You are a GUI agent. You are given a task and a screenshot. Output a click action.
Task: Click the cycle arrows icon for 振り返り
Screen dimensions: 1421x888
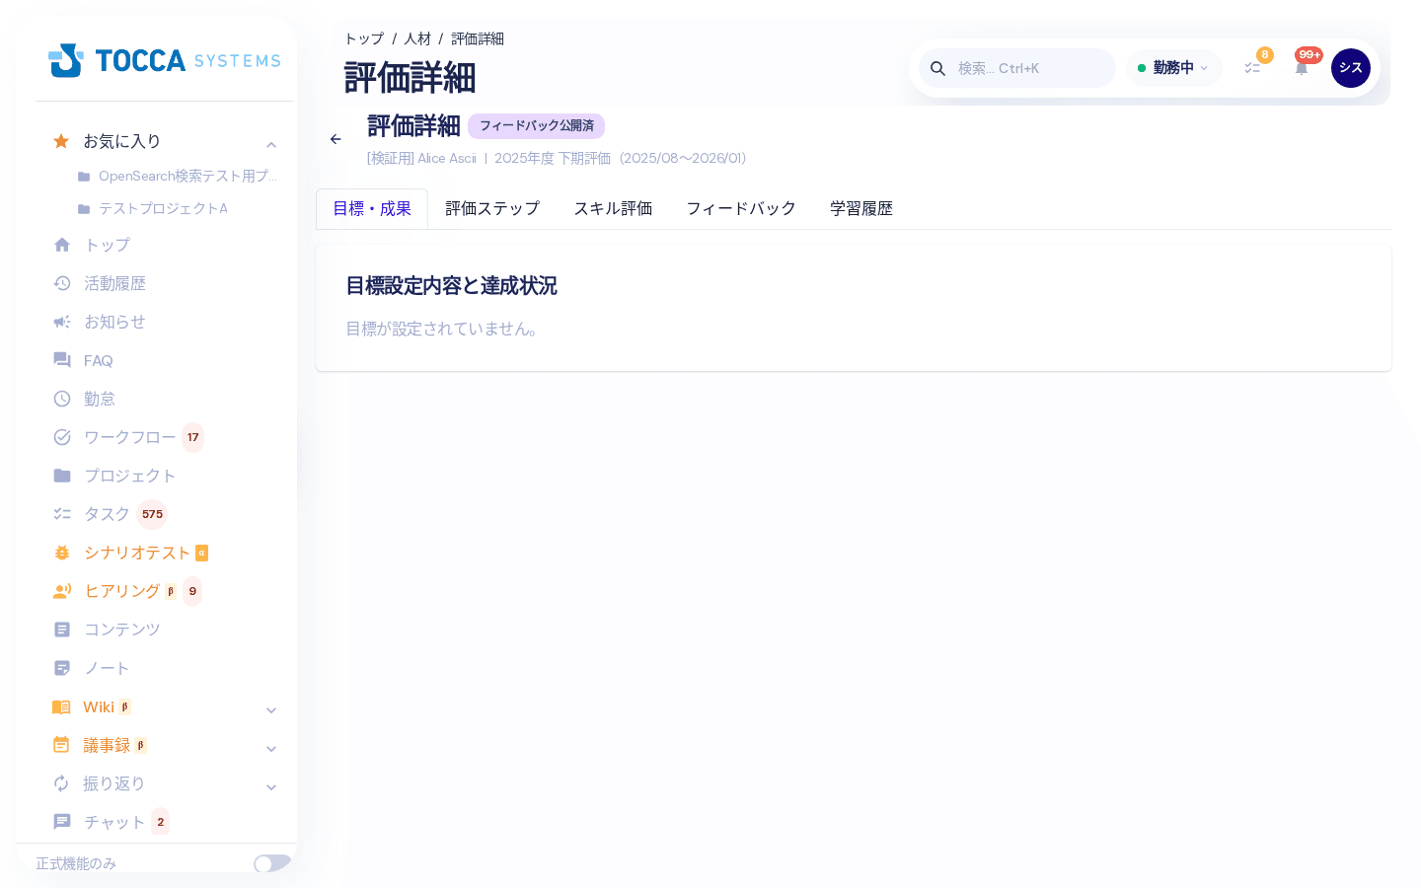pos(61,783)
